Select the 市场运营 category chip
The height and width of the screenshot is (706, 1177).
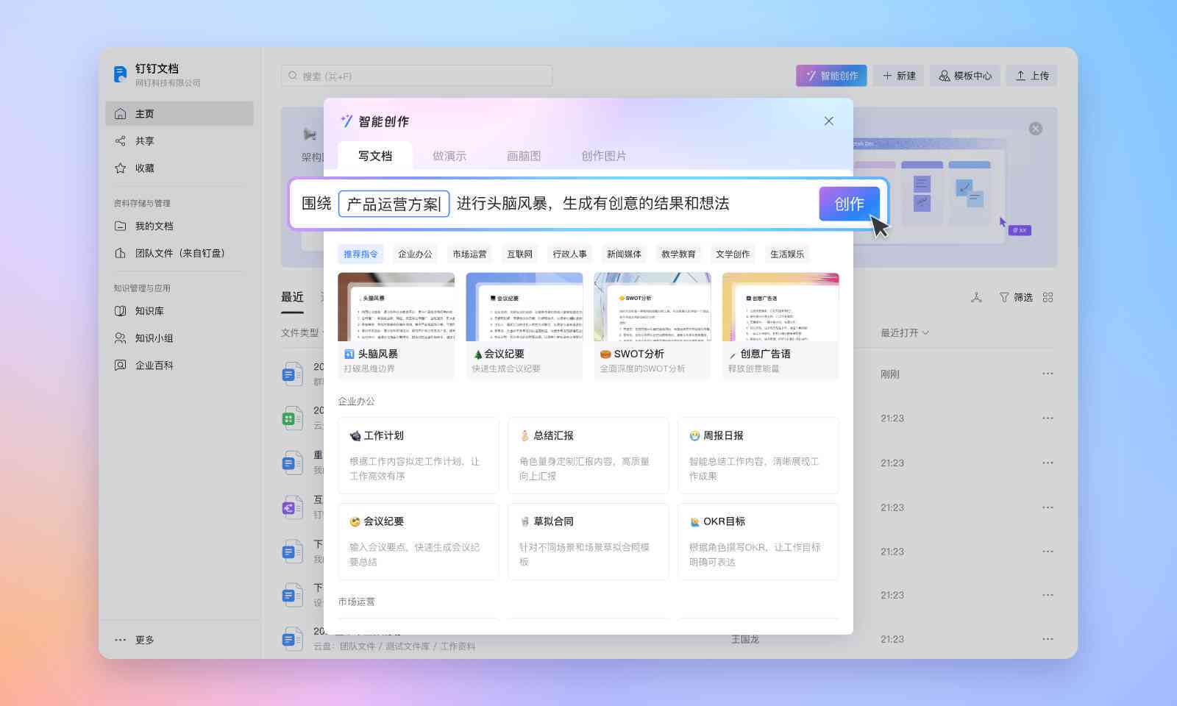(469, 254)
